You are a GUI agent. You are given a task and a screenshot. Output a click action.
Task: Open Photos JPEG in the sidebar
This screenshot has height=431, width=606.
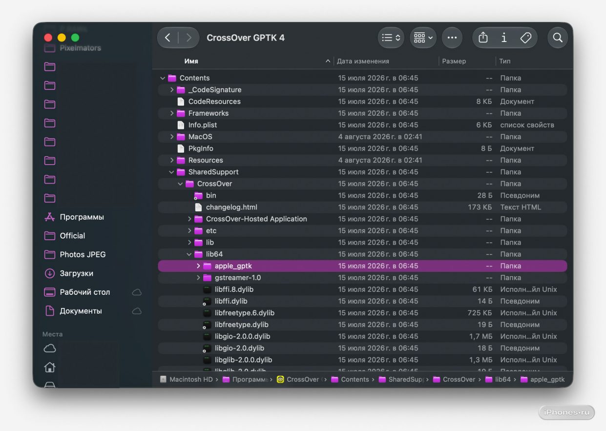[83, 254]
